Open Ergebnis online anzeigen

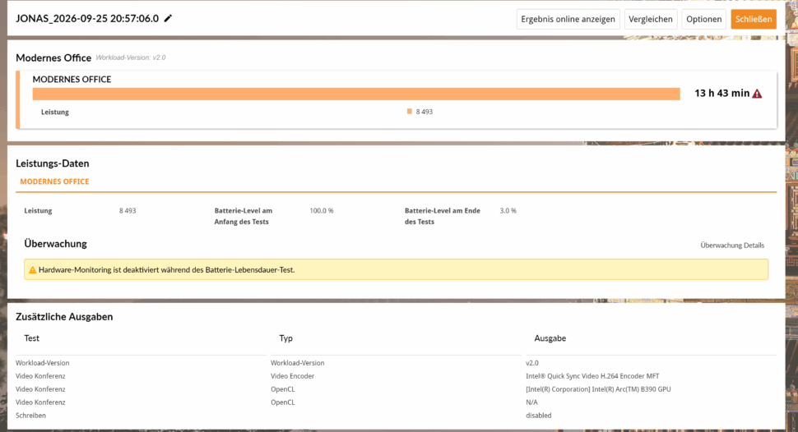click(568, 20)
